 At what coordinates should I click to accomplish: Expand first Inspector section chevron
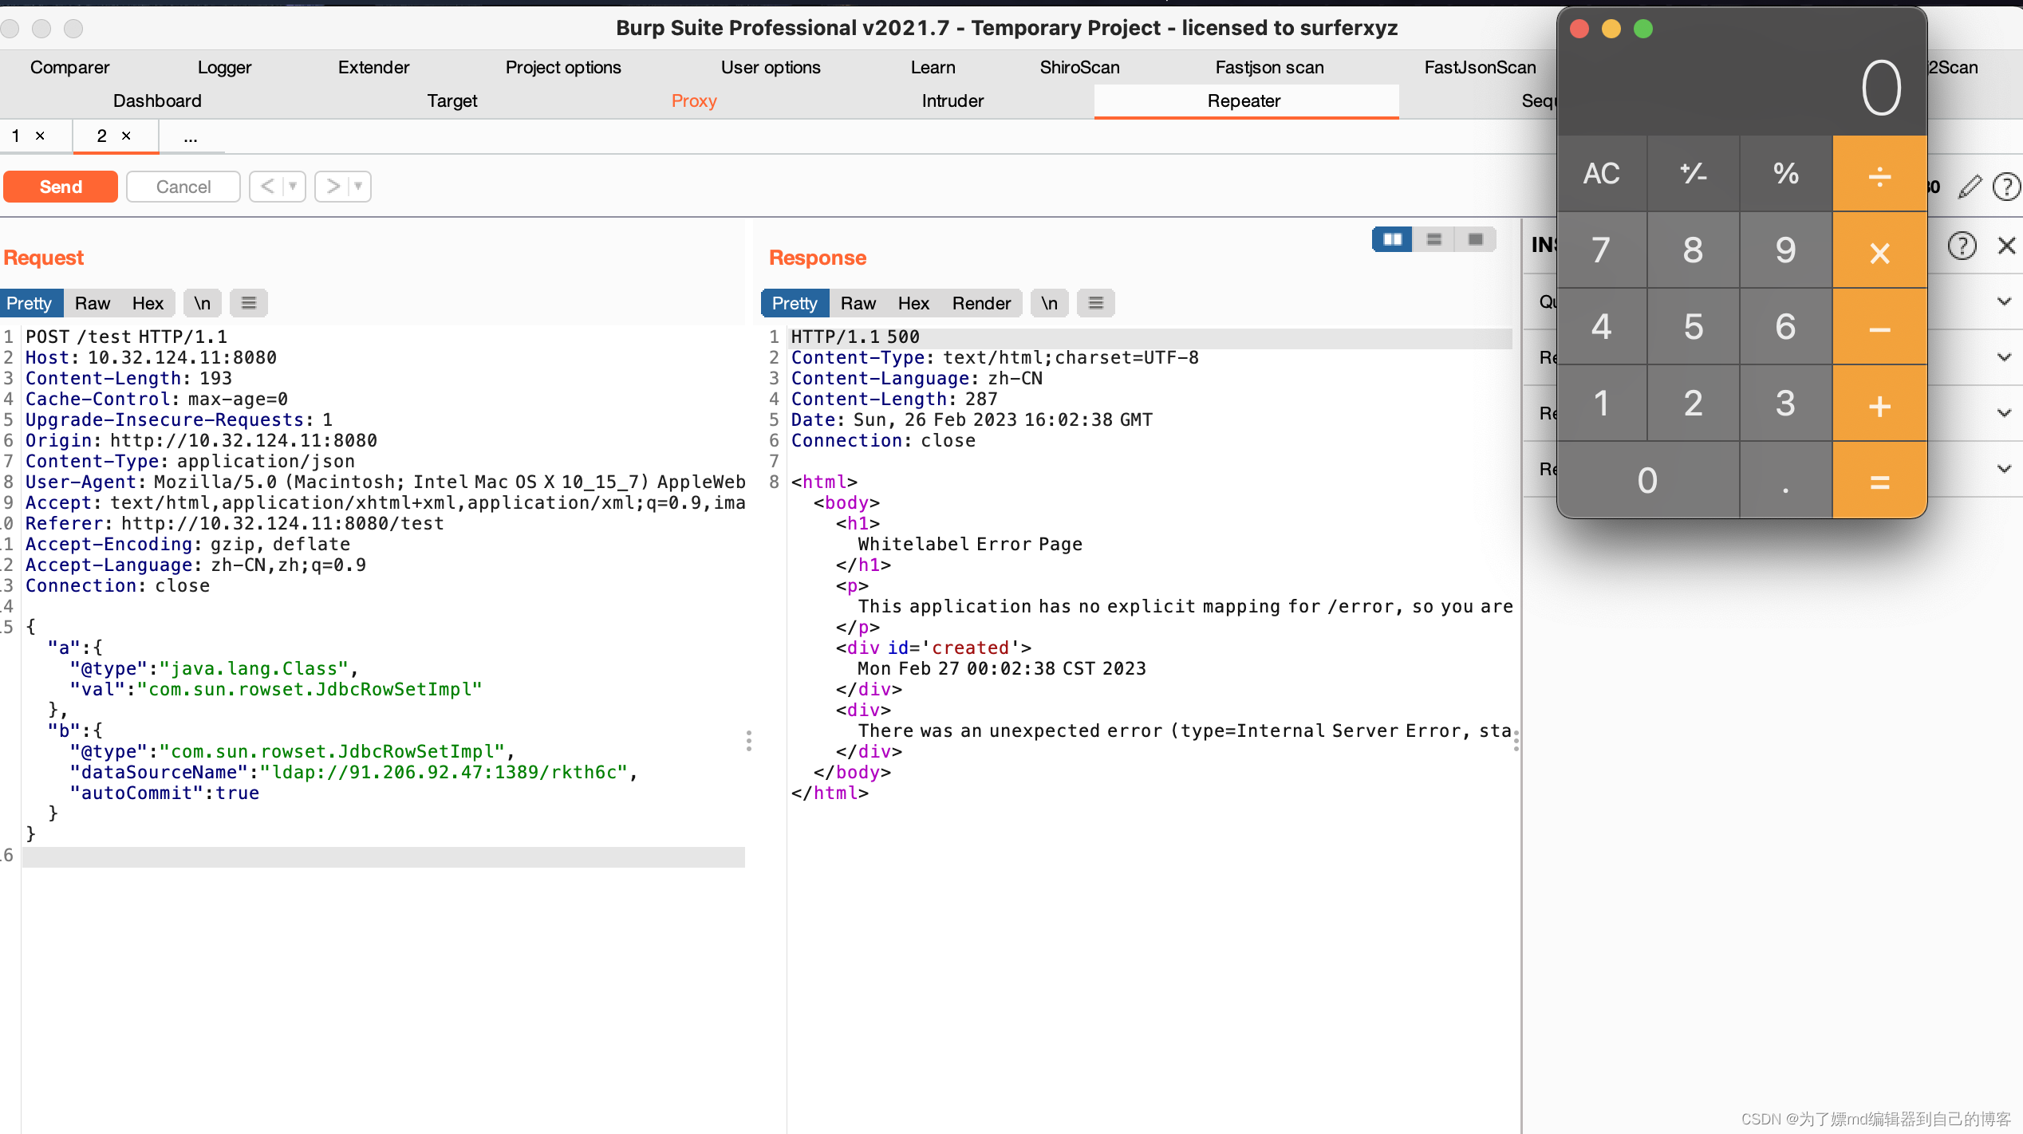[2004, 301]
